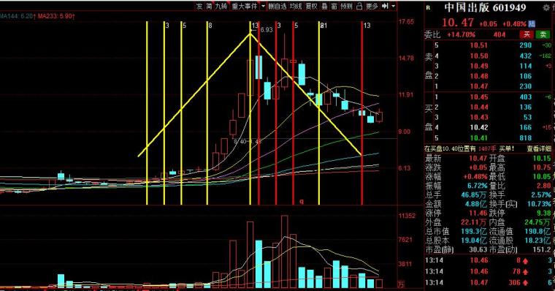Open the settings gear beside stock name
Viewport: 555px width, 291px height.
click(546, 7)
